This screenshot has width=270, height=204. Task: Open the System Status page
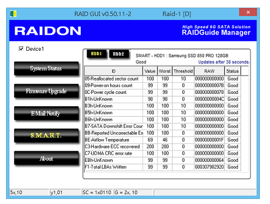pos(46,69)
